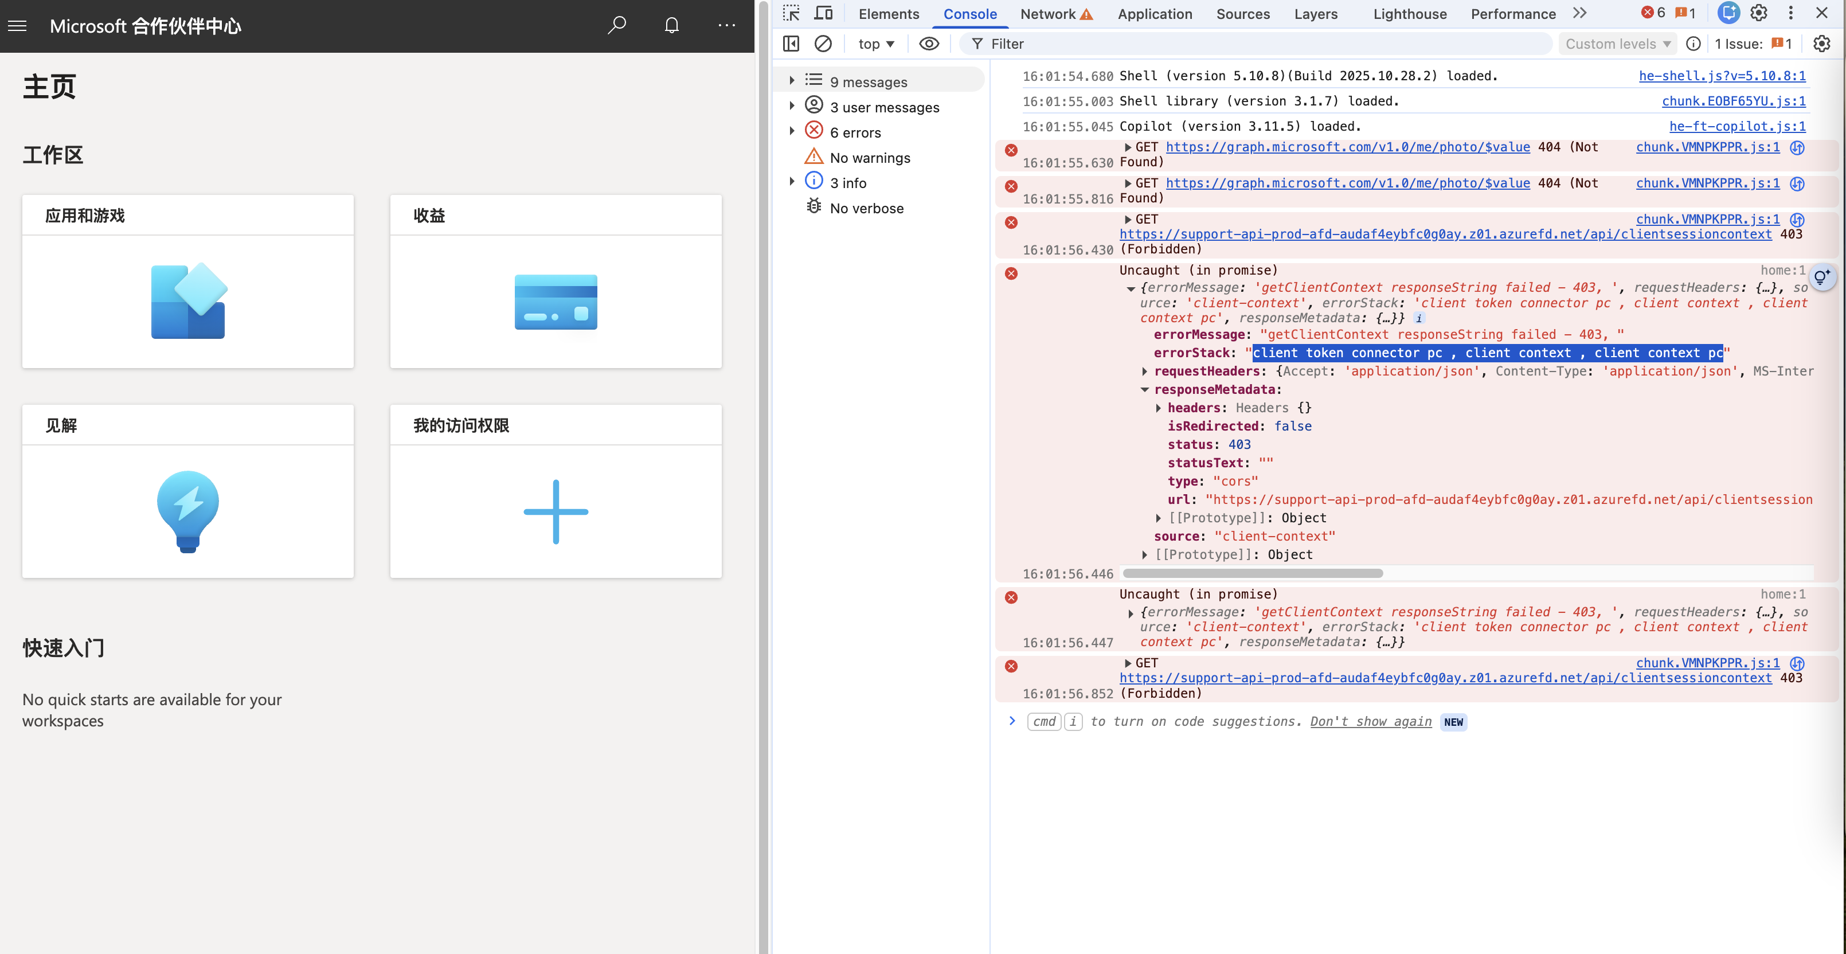Click the 6 errors counter badge
Screen dimensions: 1846x954
pyautogui.click(x=1652, y=13)
